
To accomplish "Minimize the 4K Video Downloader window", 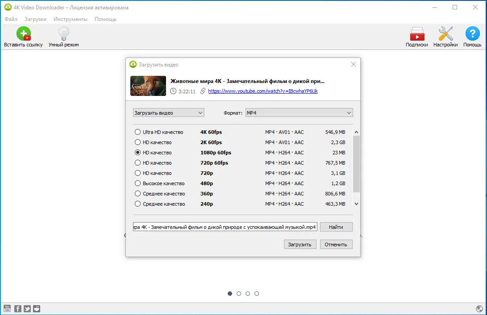I will (435, 7).
